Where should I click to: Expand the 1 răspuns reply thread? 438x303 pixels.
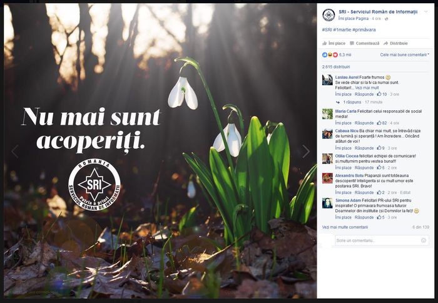coord(352,102)
